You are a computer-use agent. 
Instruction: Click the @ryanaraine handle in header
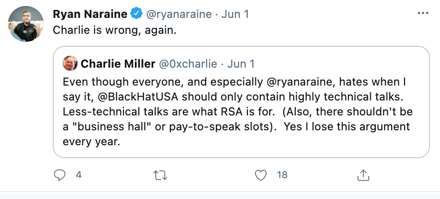178,14
